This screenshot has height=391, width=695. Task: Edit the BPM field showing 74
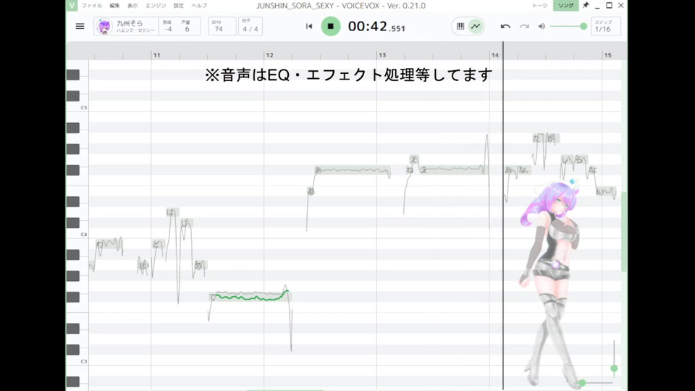[222, 27]
